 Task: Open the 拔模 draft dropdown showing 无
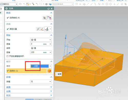point(41,81)
